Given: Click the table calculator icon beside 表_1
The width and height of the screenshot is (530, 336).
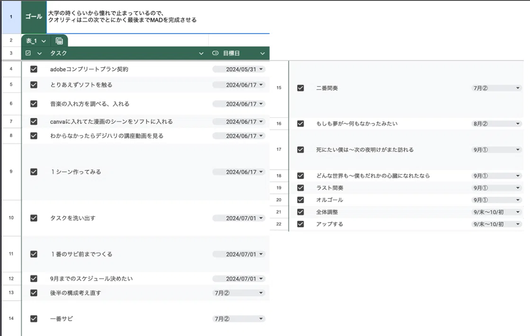Looking at the screenshot, I should pos(59,41).
